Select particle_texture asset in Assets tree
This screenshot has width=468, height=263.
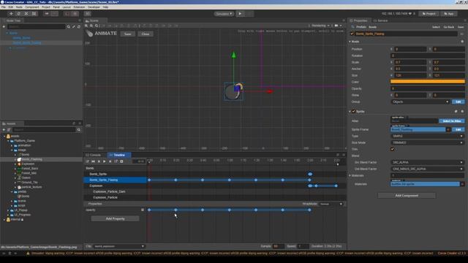[31, 187]
